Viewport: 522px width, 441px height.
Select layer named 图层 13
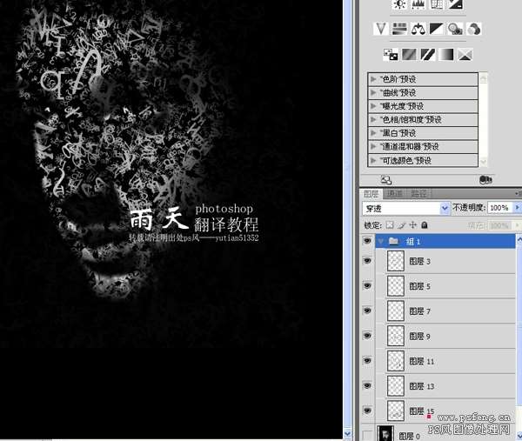pyautogui.click(x=421, y=386)
